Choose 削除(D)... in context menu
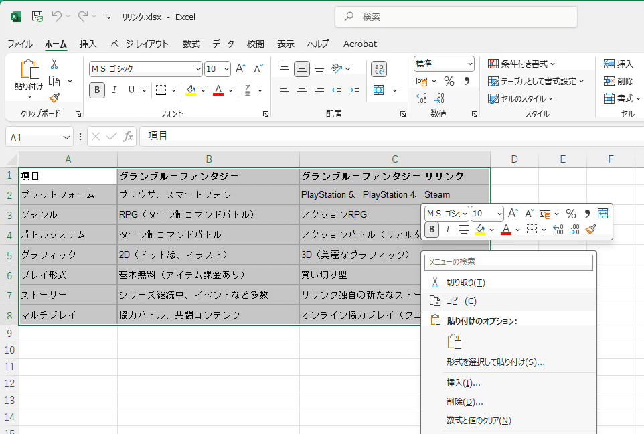This screenshot has width=644, height=434. [509, 402]
